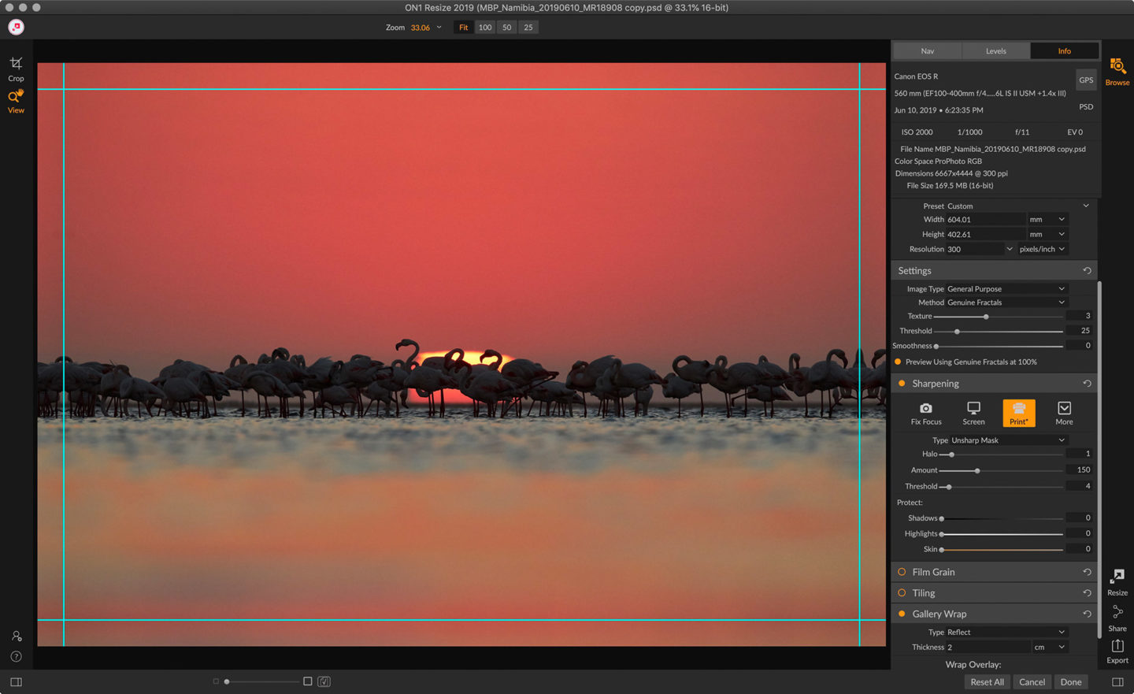Open the Method Genuine Fractals dropdown
Screen dimensions: 1134x694
pos(1006,302)
